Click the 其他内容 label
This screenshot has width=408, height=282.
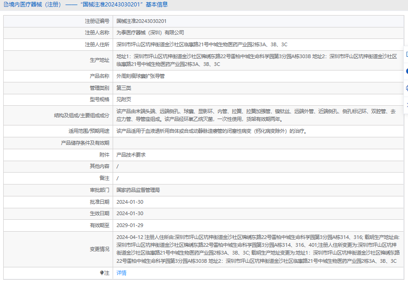[x=100, y=166]
